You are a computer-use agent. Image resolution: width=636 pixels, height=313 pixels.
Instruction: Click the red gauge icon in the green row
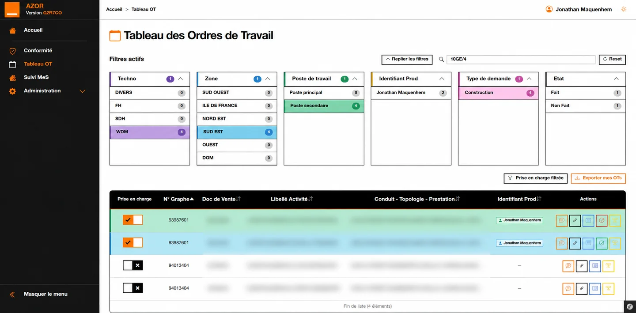pyautogui.click(x=602, y=220)
